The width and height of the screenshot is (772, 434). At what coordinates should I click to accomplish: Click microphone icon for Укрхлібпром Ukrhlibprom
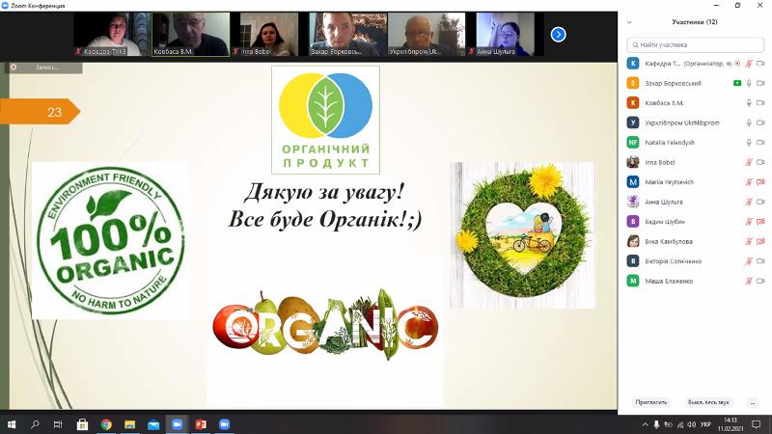(x=749, y=122)
